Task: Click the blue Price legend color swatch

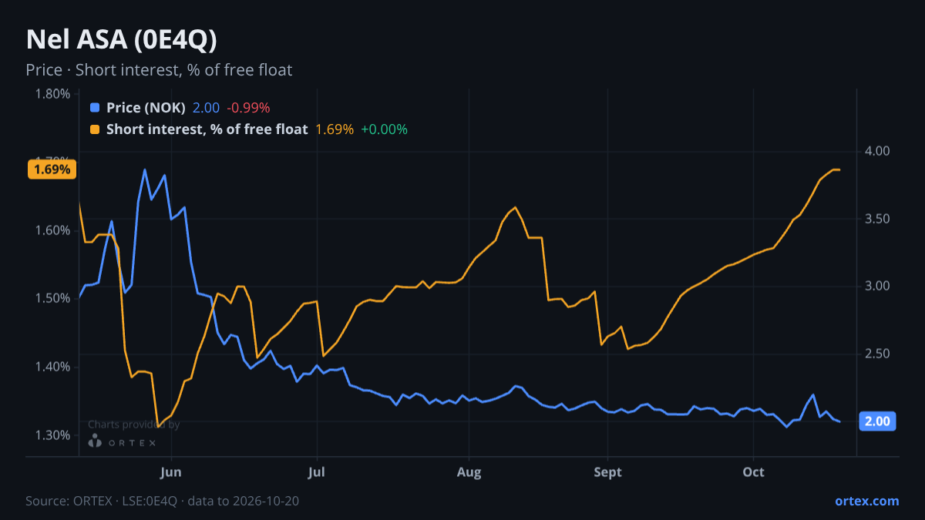Action: [x=95, y=108]
